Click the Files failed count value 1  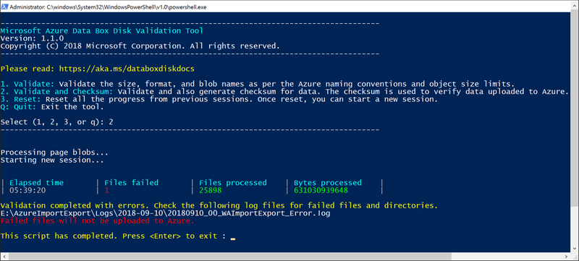pyautogui.click(x=106, y=191)
